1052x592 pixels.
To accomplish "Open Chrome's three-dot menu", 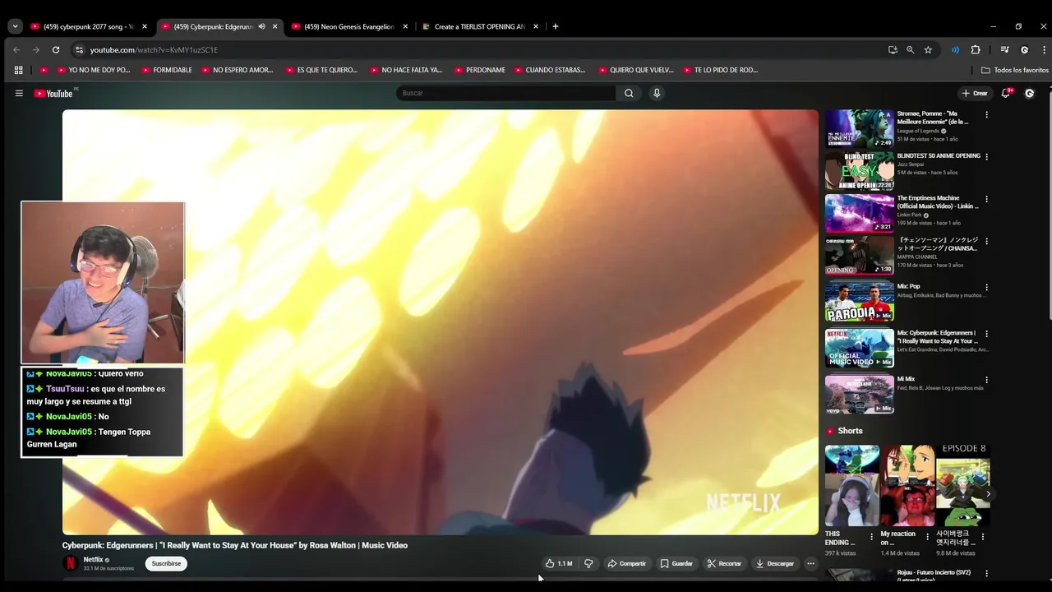I will pos(1044,49).
